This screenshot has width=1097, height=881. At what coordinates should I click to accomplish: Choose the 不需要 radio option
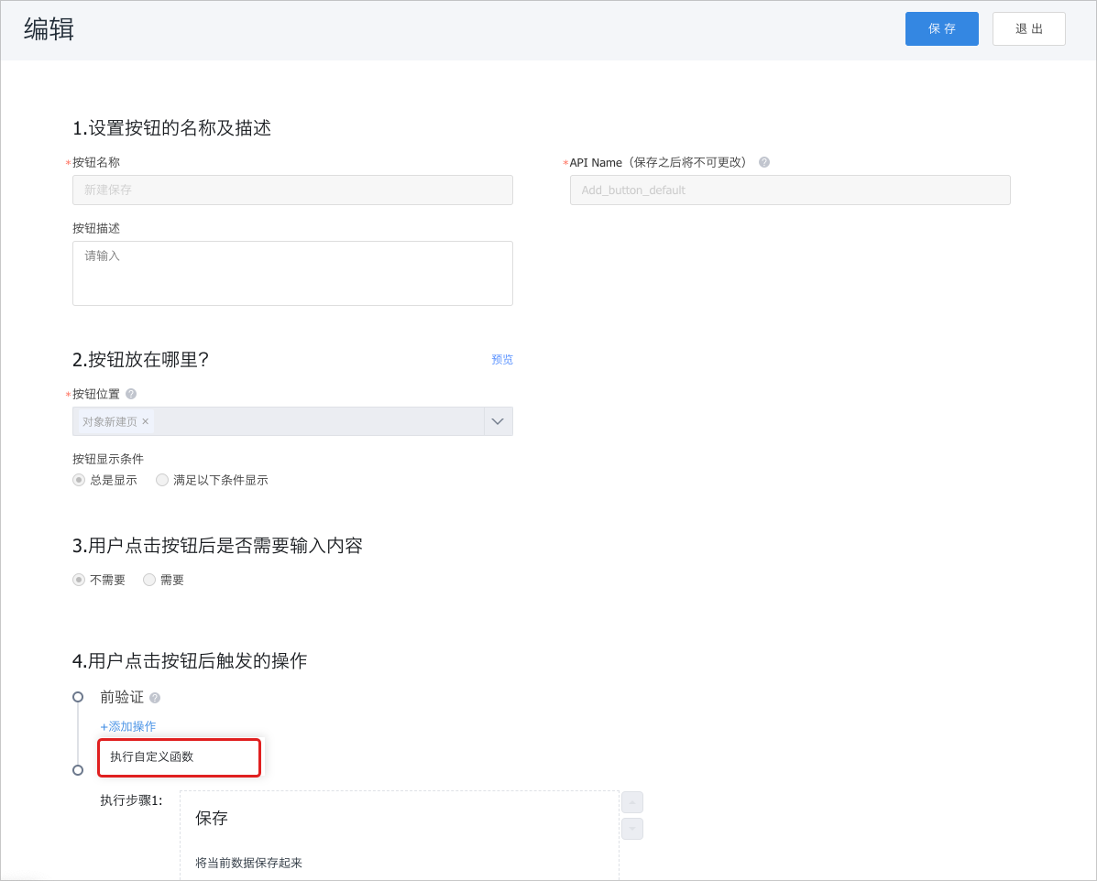[x=79, y=580]
